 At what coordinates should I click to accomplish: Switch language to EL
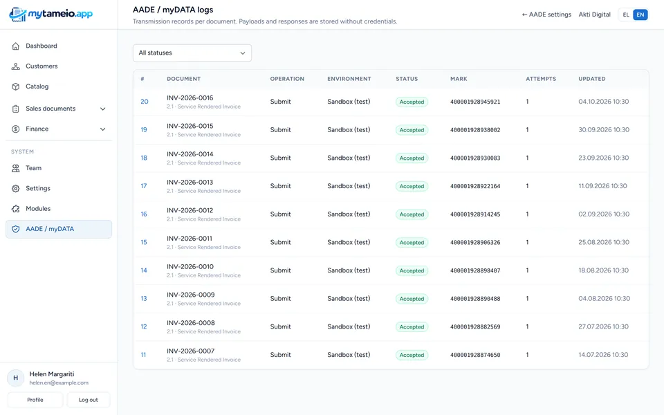626,15
